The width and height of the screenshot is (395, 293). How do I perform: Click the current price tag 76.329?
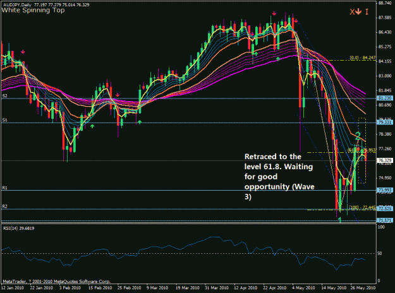pos(385,160)
